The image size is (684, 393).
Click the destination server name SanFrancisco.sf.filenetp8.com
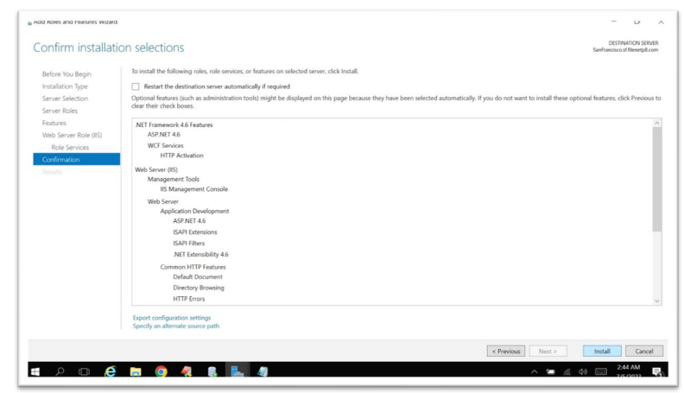pos(625,50)
